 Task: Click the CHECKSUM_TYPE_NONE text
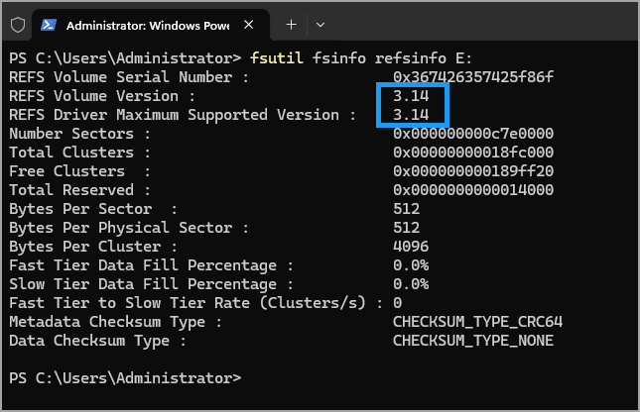[473, 341]
